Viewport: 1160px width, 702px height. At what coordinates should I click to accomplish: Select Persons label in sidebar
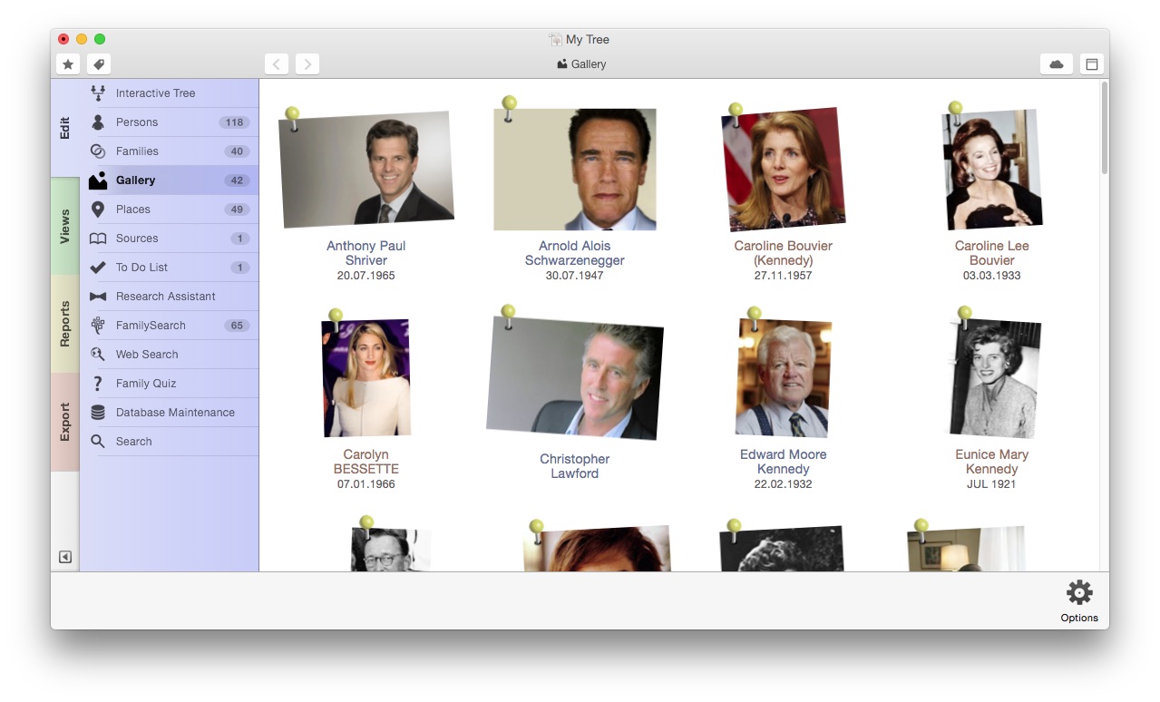click(137, 122)
